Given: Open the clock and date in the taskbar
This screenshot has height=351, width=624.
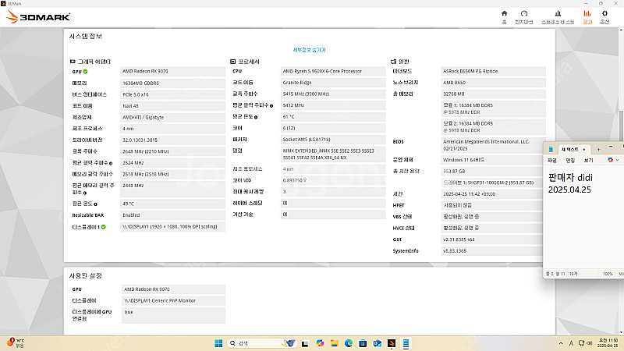Looking at the screenshot, I should (608, 343).
